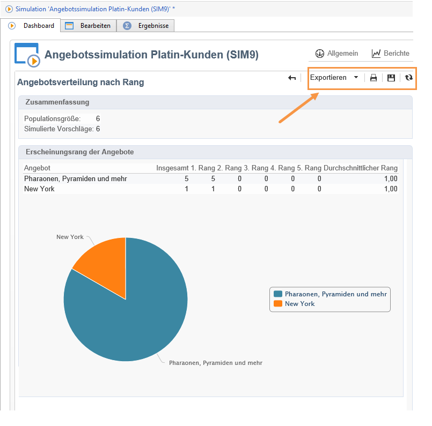Save the report using the floppy disk icon
The width and height of the screenshot is (432, 426).
coord(391,78)
